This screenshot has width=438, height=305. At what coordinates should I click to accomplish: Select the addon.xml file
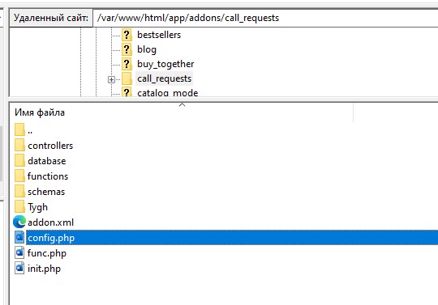50,222
